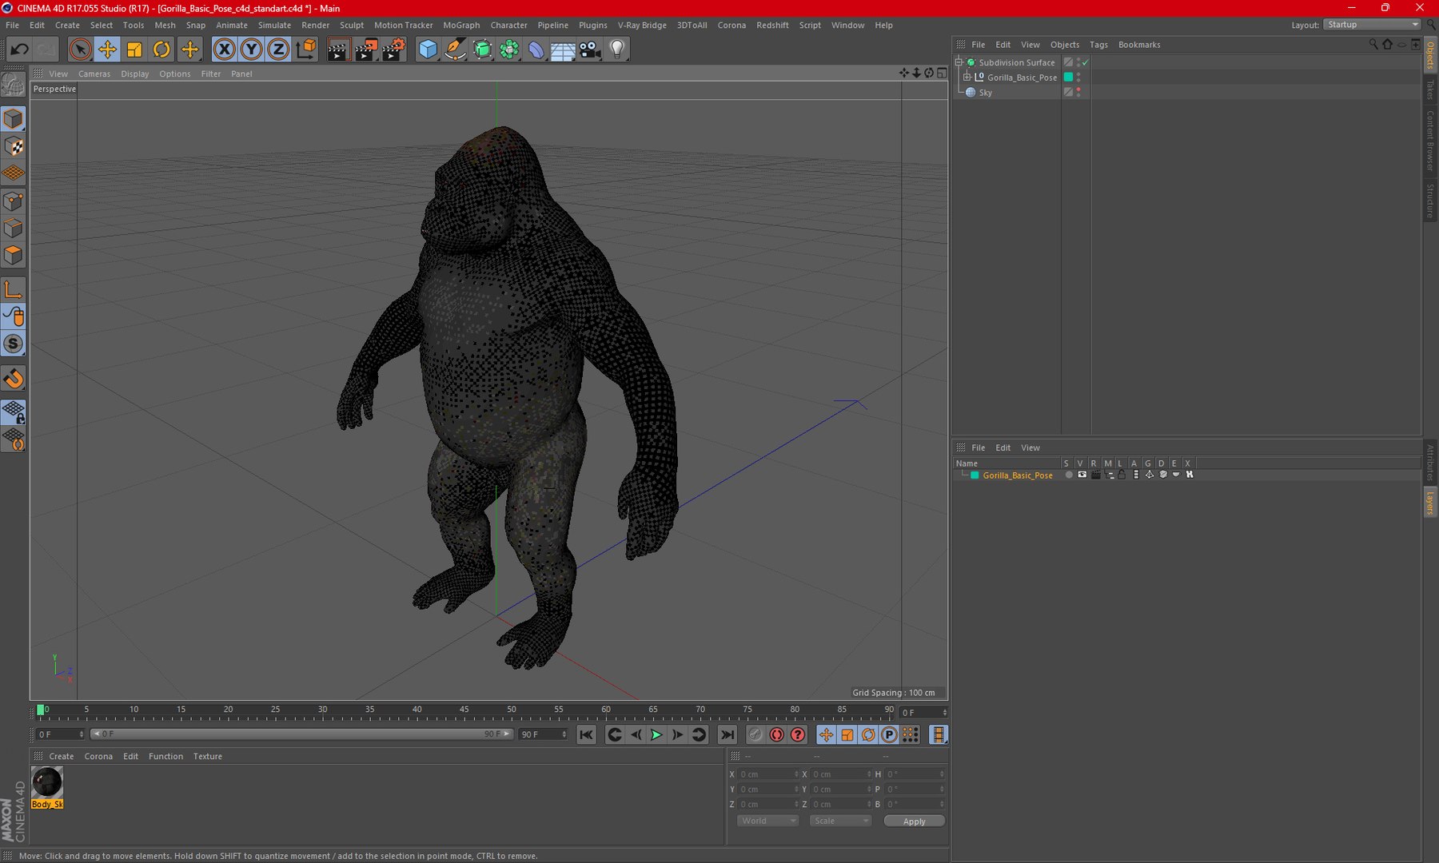This screenshot has height=863, width=1439.
Task: Activate the Move tool
Action: 107,50
